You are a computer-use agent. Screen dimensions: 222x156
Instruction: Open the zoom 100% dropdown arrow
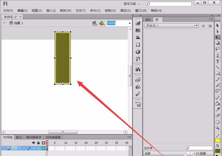click(x=130, y=23)
